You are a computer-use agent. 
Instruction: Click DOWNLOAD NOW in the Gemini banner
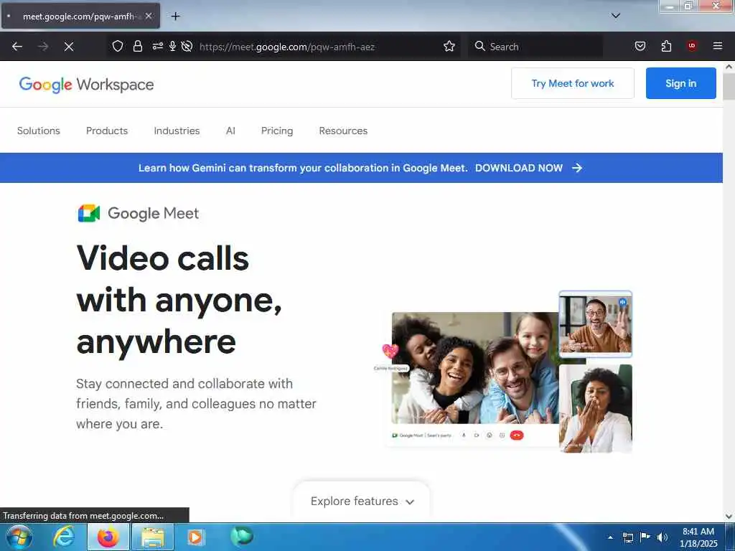click(519, 168)
